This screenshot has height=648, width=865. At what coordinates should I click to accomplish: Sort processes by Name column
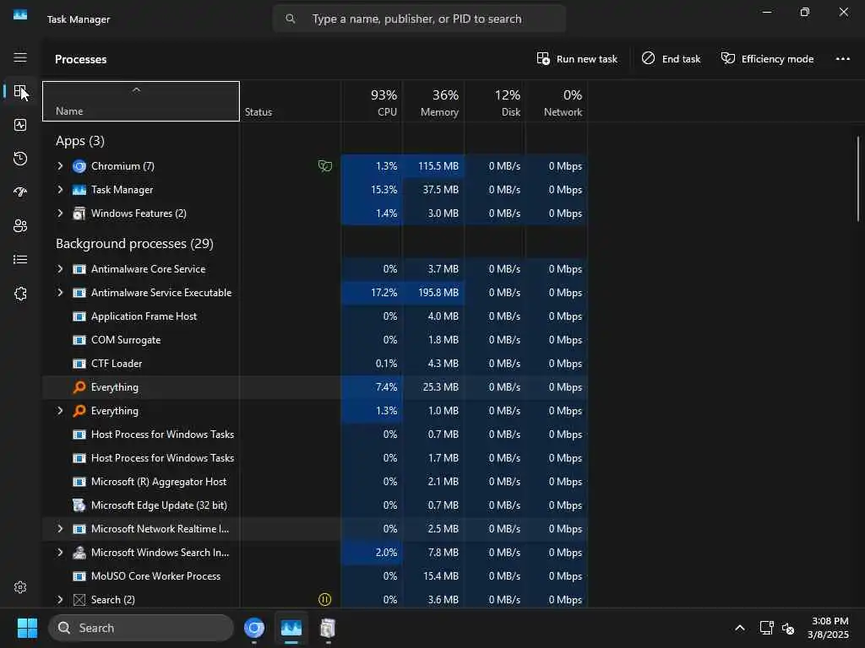tap(141, 101)
